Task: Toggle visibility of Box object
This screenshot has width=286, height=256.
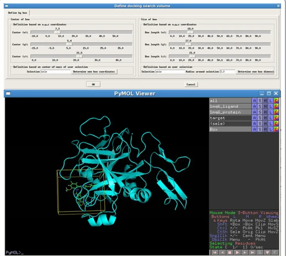Action: pyautogui.click(x=230, y=129)
